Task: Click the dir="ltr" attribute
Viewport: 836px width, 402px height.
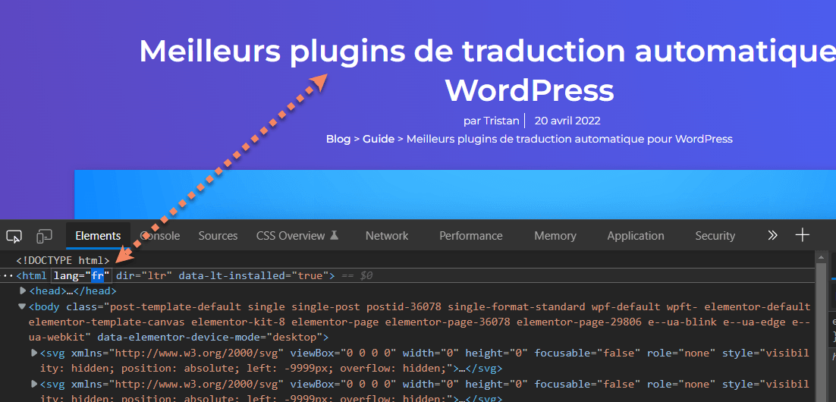Action: tap(144, 276)
